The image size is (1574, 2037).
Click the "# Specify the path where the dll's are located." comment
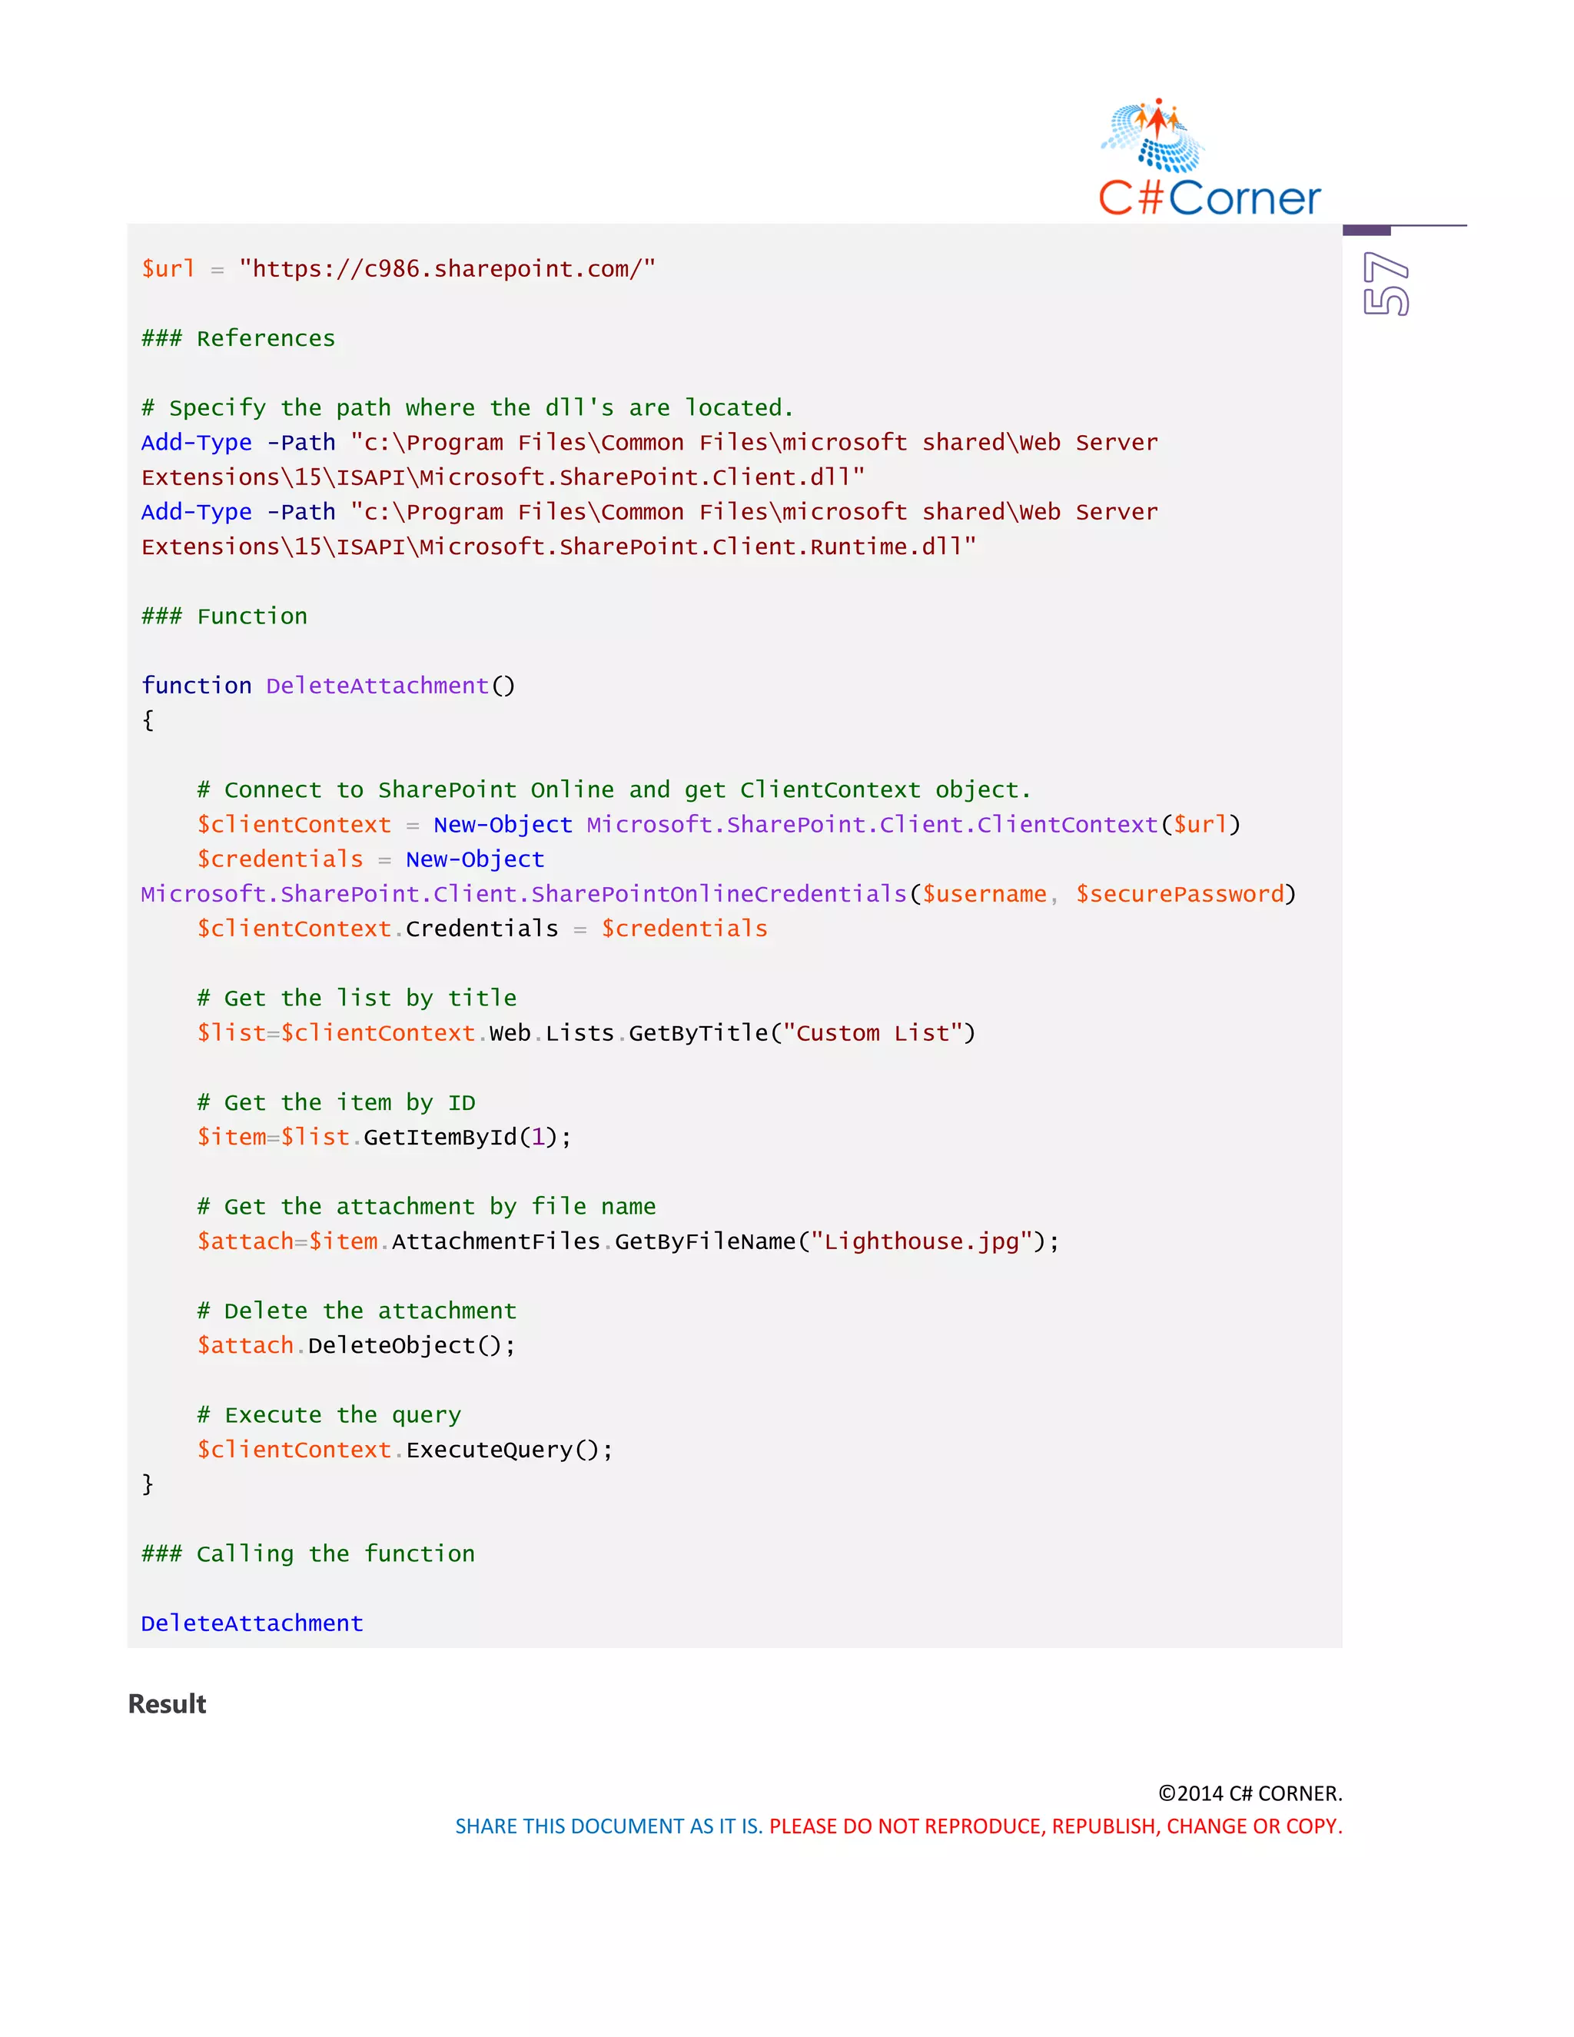click(x=467, y=407)
